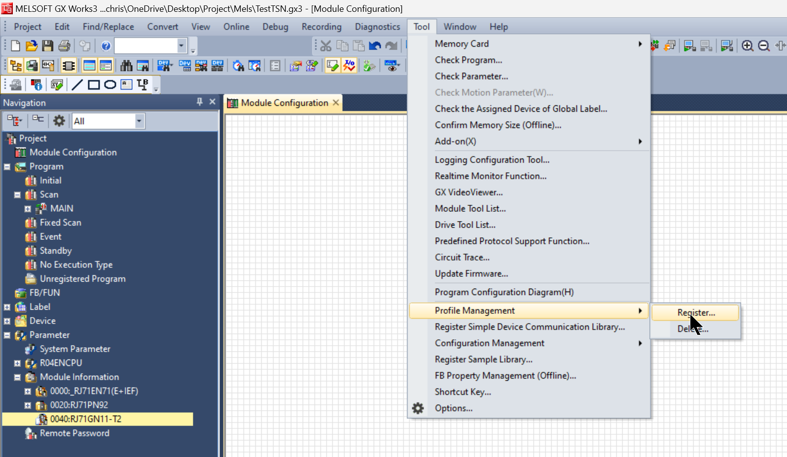Open the toolbar search combo box dropdown
This screenshot has width=787, height=457.
[181, 46]
